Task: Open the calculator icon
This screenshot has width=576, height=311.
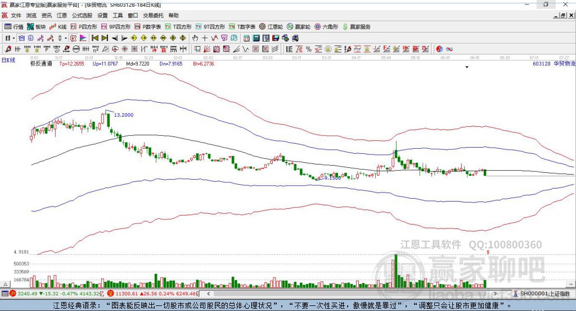Action: click(256, 38)
